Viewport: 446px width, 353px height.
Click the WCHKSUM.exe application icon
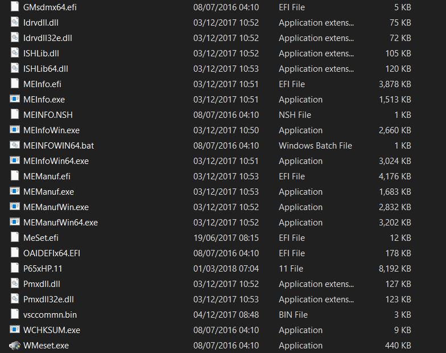(15, 330)
